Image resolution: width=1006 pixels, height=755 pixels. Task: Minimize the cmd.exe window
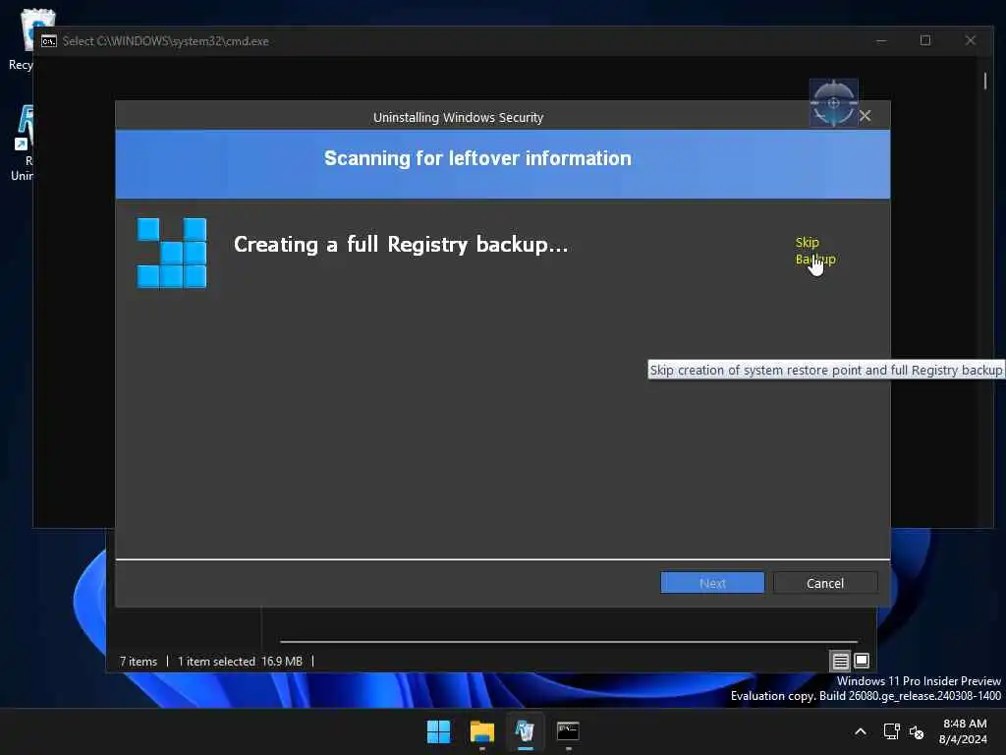(881, 40)
